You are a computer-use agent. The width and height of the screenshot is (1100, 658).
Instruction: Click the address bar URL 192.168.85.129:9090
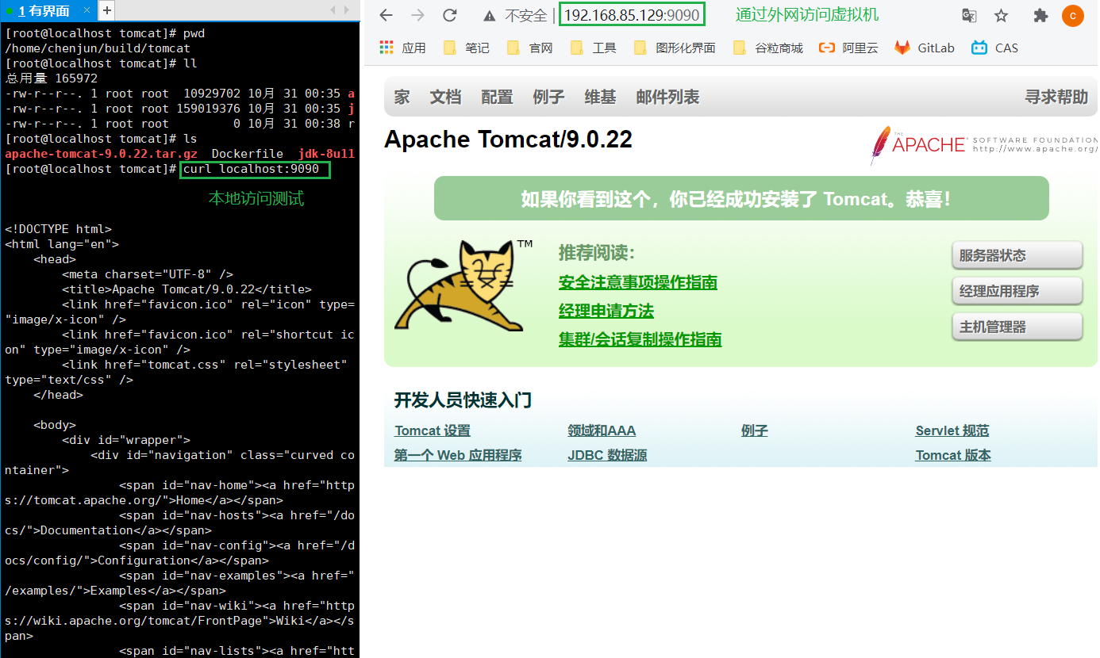632,15
